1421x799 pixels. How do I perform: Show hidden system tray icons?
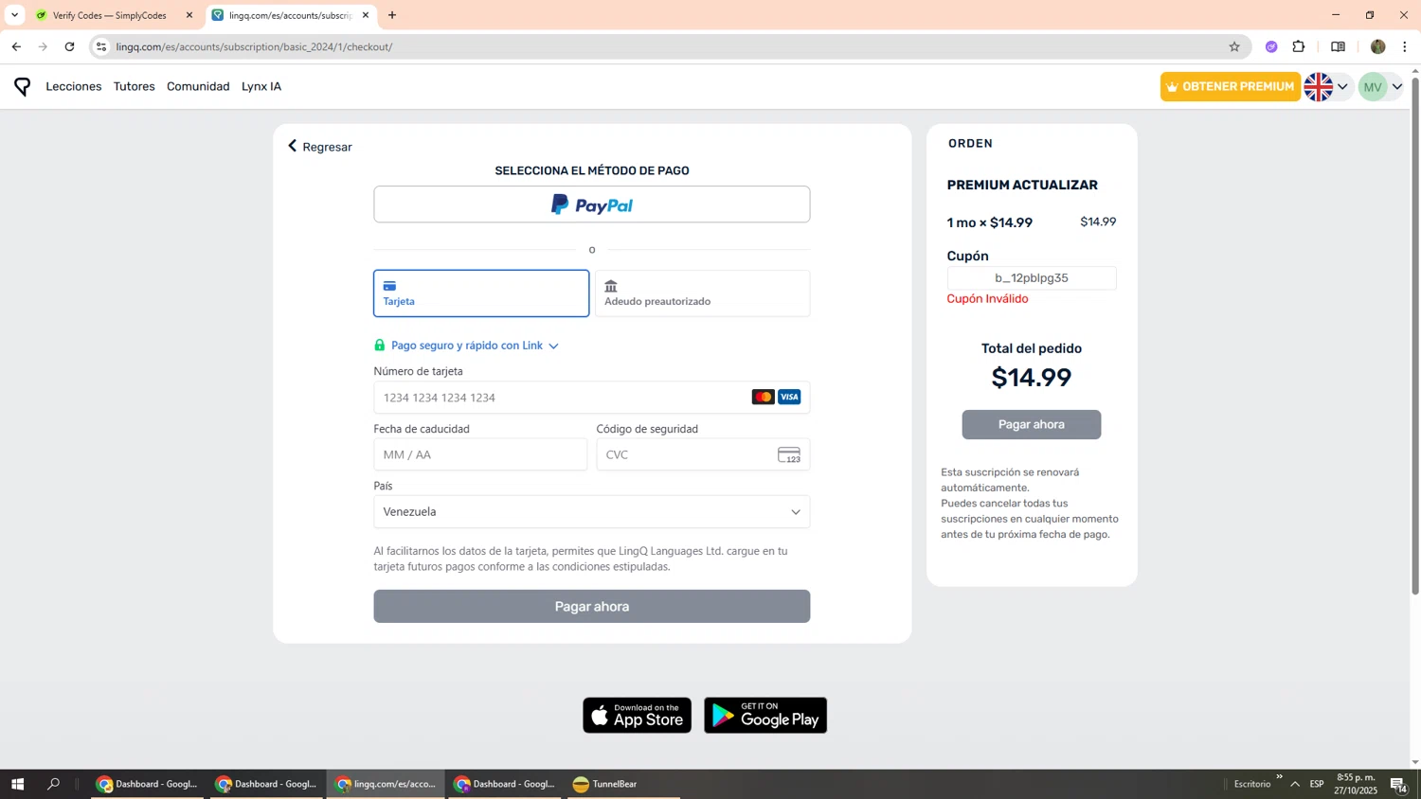pyautogui.click(x=1295, y=784)
